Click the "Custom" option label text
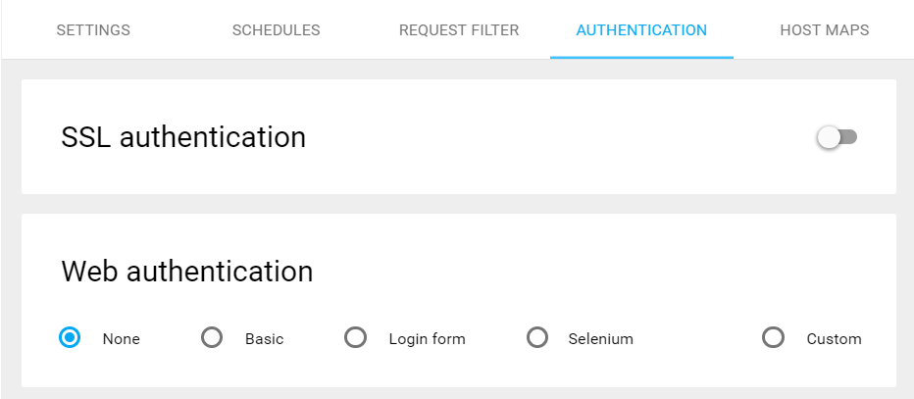The width and height of the screenshot is (914, 399). tap(834, 339)
